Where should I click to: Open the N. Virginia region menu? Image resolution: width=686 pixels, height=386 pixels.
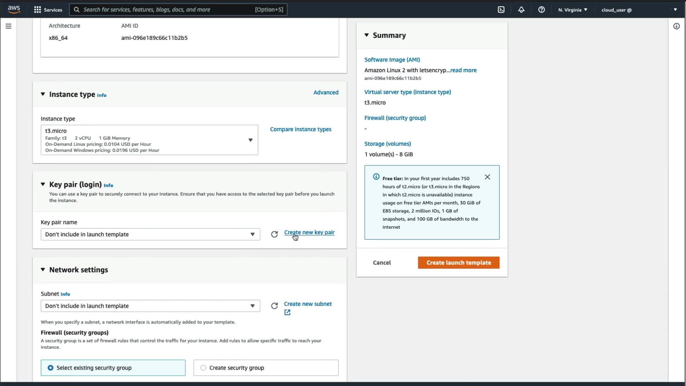(x=573, y=10)
